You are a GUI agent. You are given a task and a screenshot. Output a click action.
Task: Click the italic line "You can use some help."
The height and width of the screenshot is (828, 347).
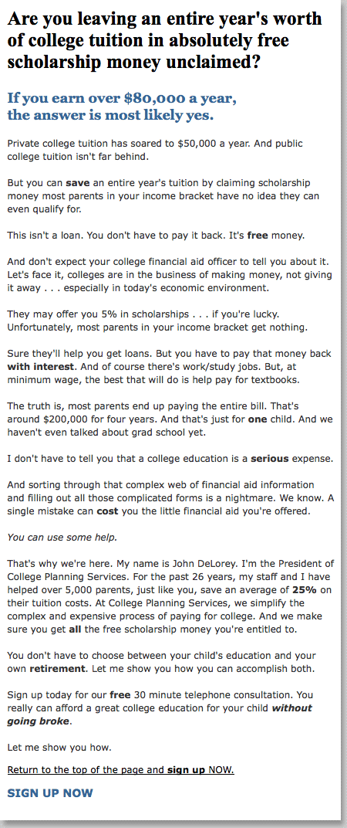(x=62, y=538)
